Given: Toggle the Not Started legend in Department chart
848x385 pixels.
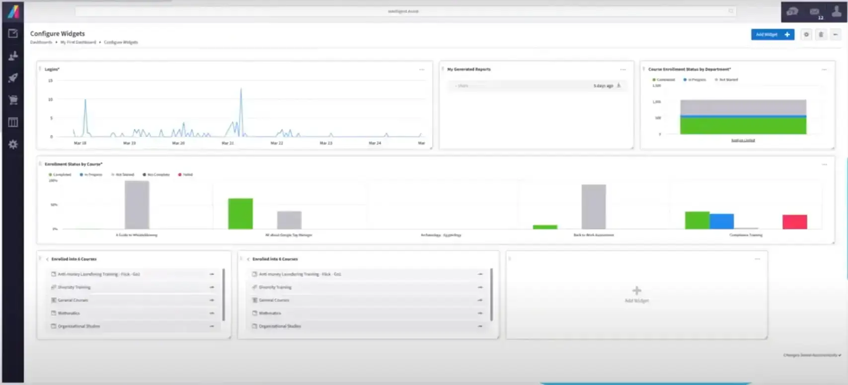Looking at the screenshot, I should coord(726,79).
